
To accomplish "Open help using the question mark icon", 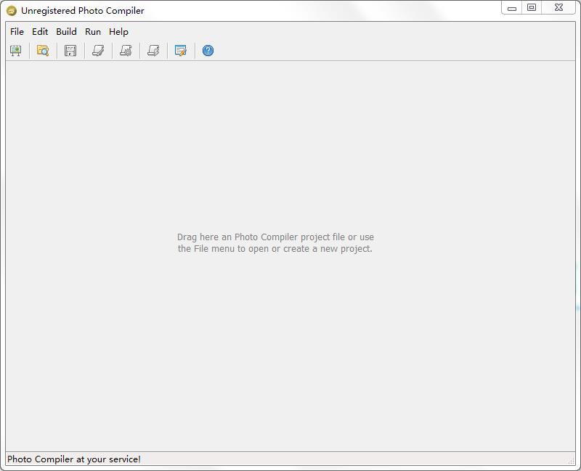I will click(208, 50).
